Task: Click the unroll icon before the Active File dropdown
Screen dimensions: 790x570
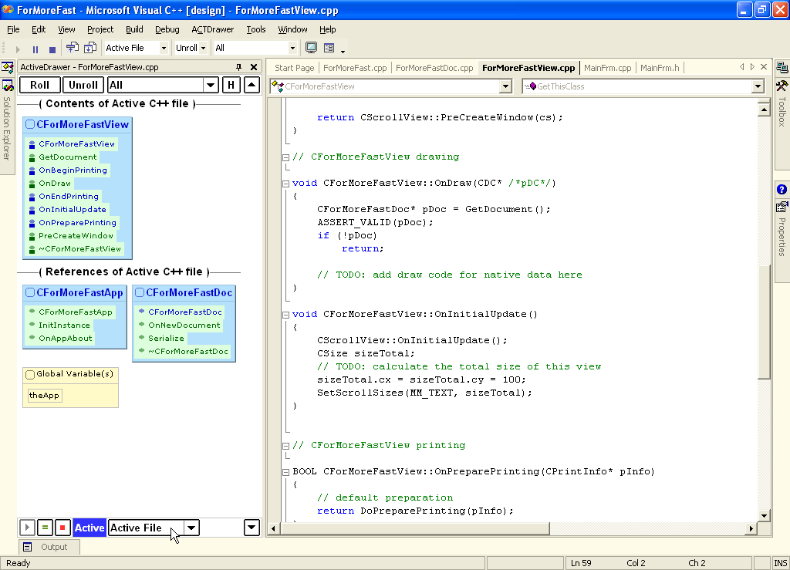Action: pos(90,48)
